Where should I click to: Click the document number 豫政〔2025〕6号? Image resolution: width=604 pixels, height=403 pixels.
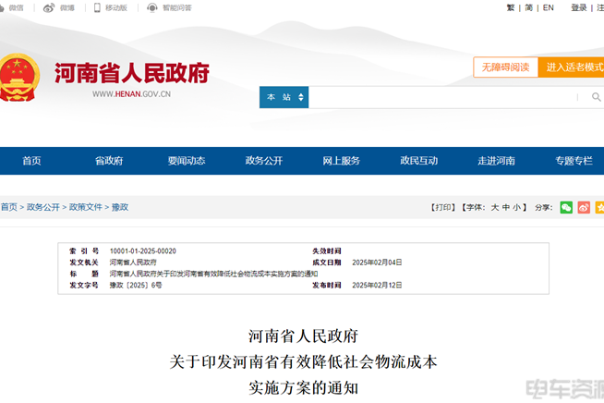(x=136, y=285)
